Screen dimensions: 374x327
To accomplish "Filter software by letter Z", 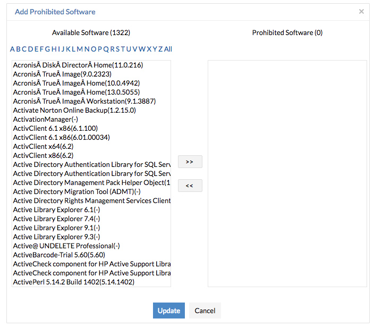I will click(x=161, y=49).
